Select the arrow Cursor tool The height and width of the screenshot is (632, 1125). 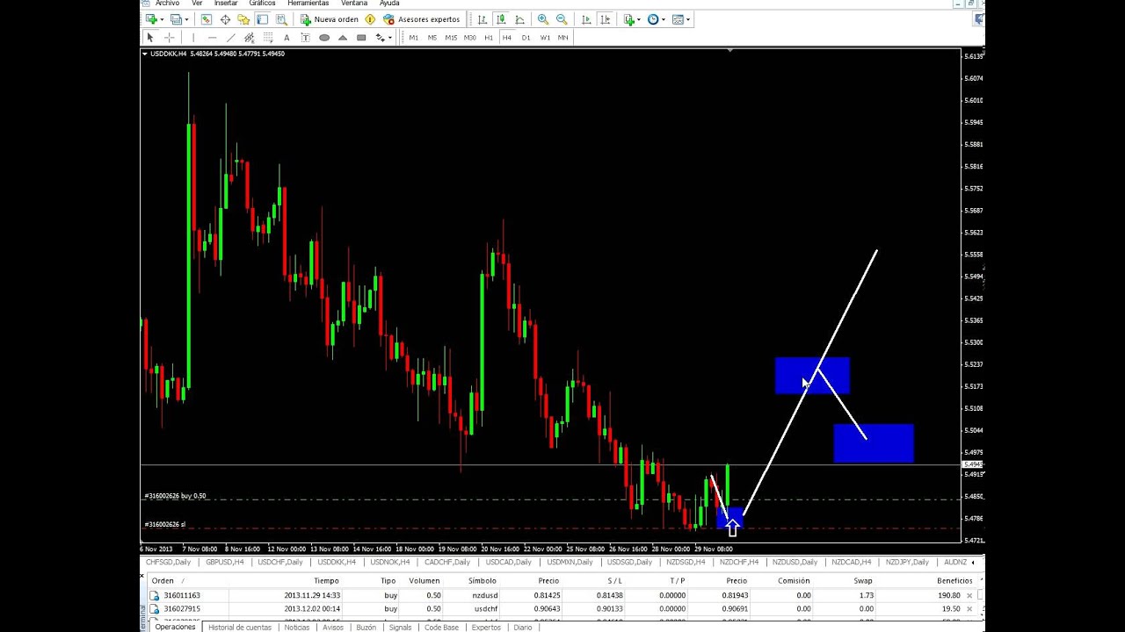pos(150,38)
